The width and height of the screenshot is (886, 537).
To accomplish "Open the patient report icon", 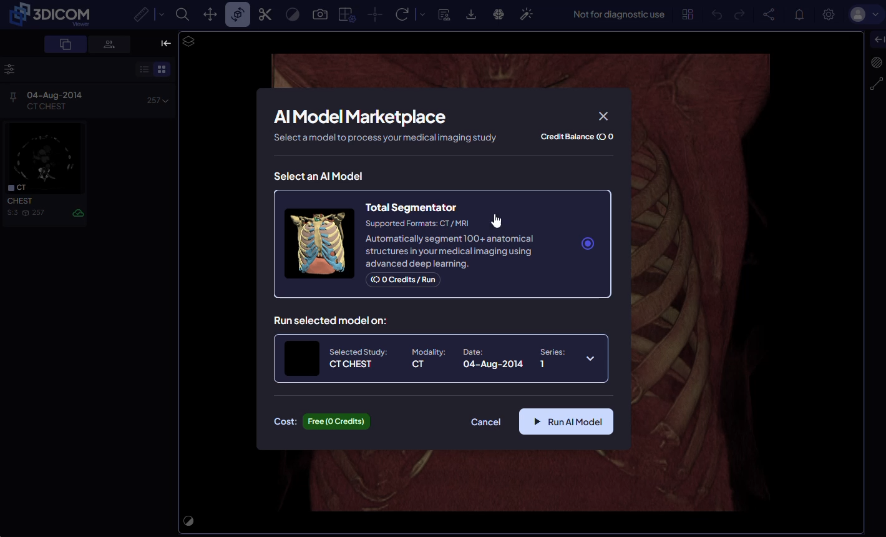I will pos(444,14).
